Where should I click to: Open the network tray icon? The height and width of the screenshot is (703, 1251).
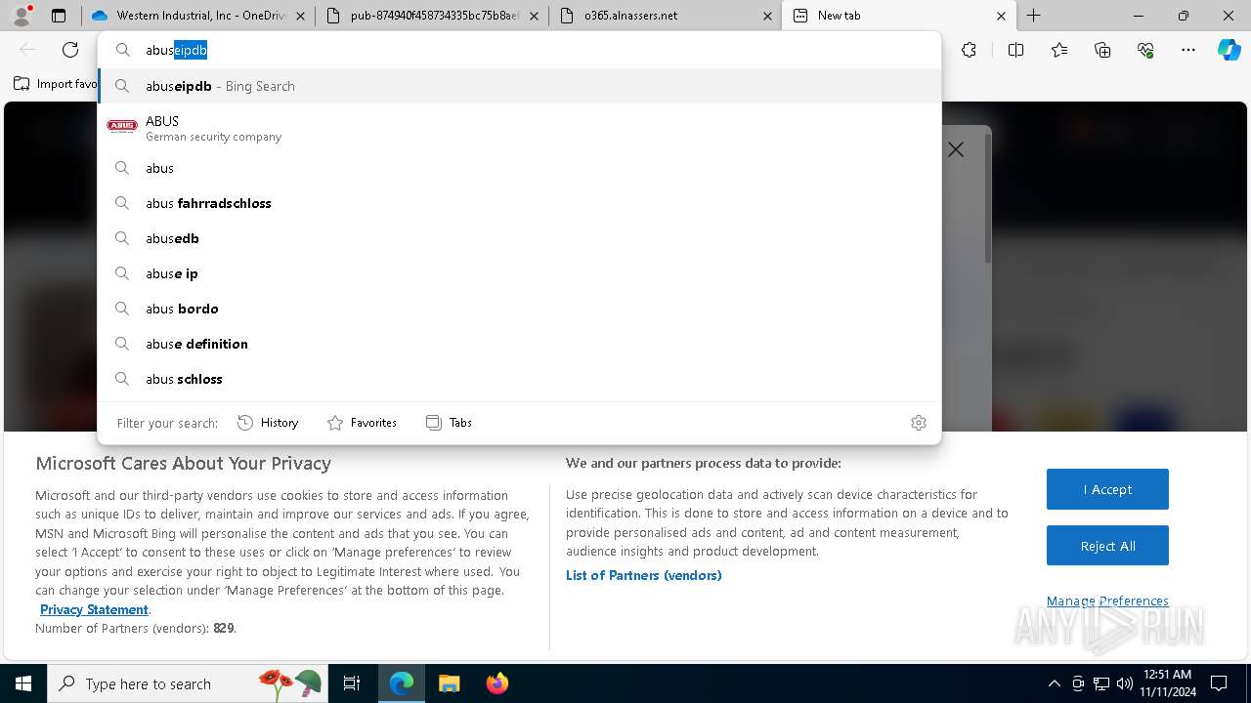coord(1101,683)
